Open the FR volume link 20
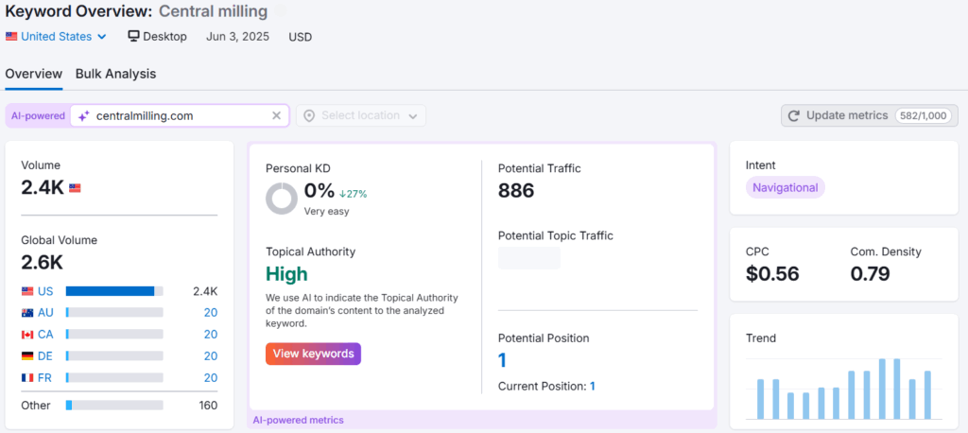968x433 pixels. coord(211,377)
